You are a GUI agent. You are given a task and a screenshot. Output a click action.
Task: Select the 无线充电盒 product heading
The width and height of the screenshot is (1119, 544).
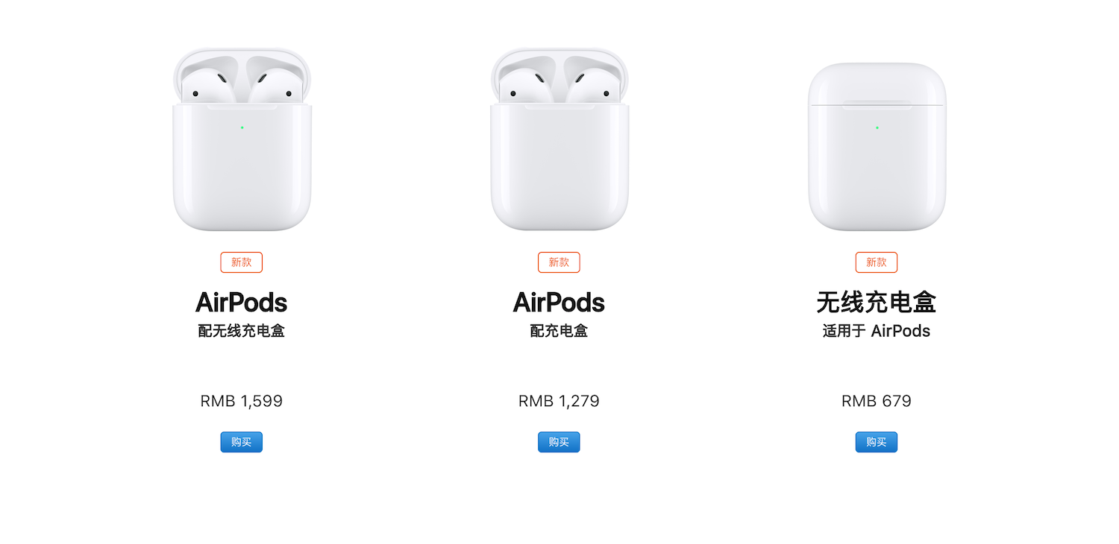(x=877, y=303)
